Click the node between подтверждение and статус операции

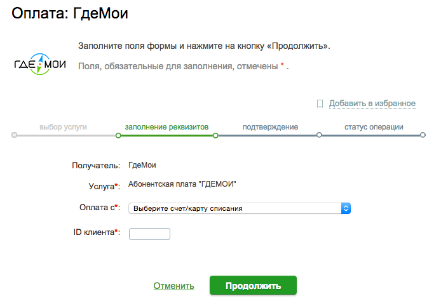[319, 135]
